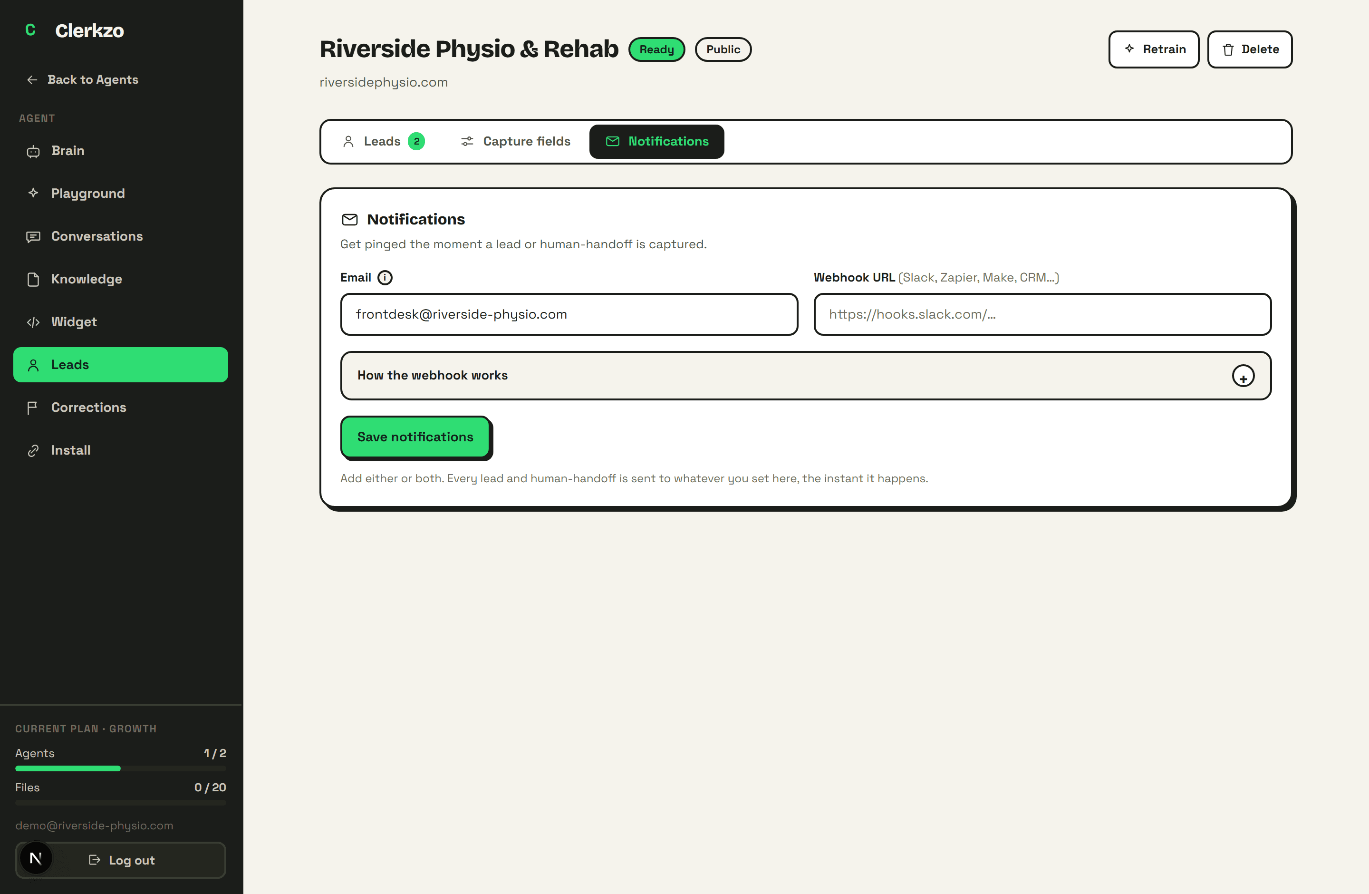Click the Install link icon
Screen dimensions: 1369x894
pyautogui.click(x=33, y=450)
